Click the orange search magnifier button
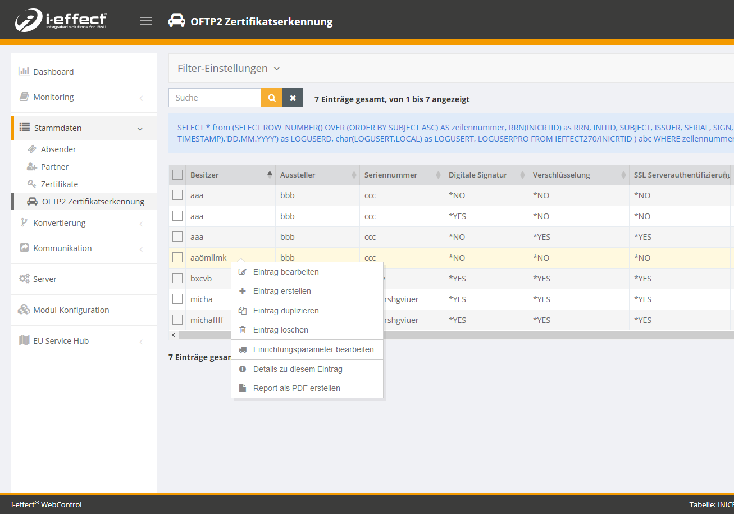The width and height of the screenshot is (734, 514). (272, 98)
